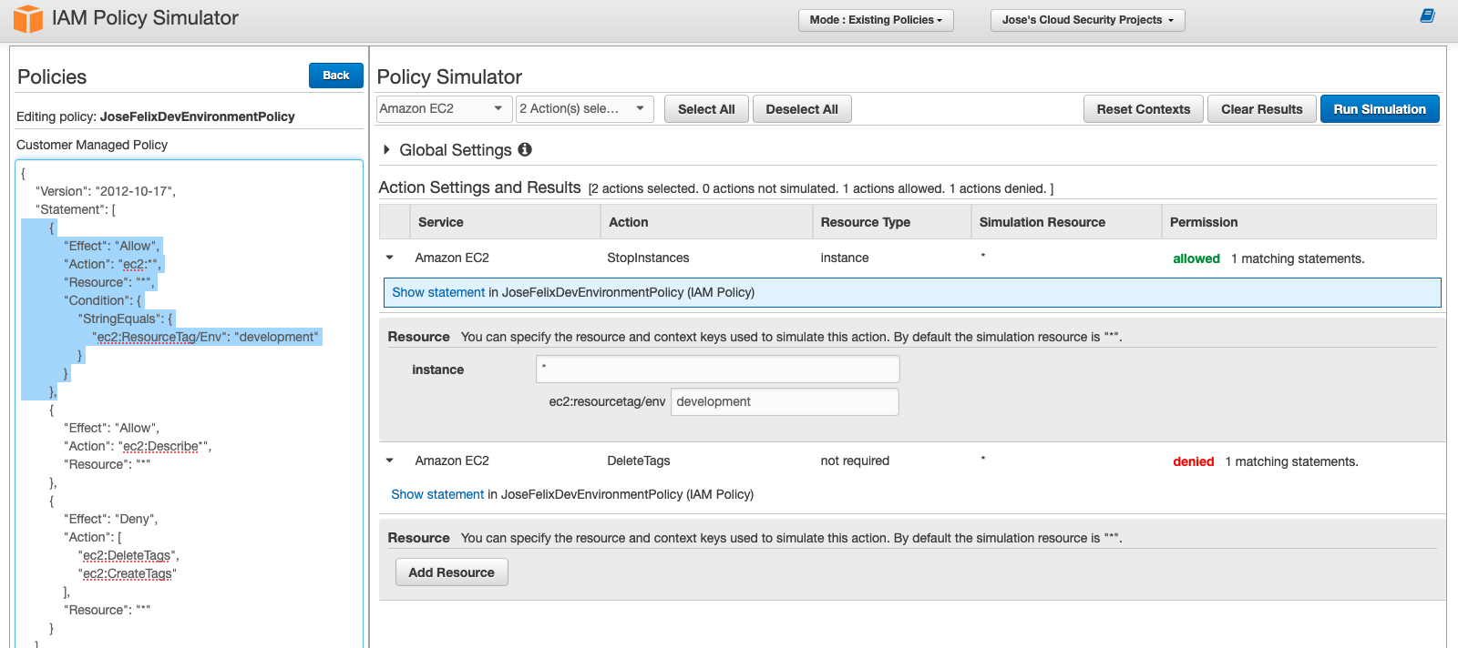Click the DeleteTags action name

coord(639,461)
